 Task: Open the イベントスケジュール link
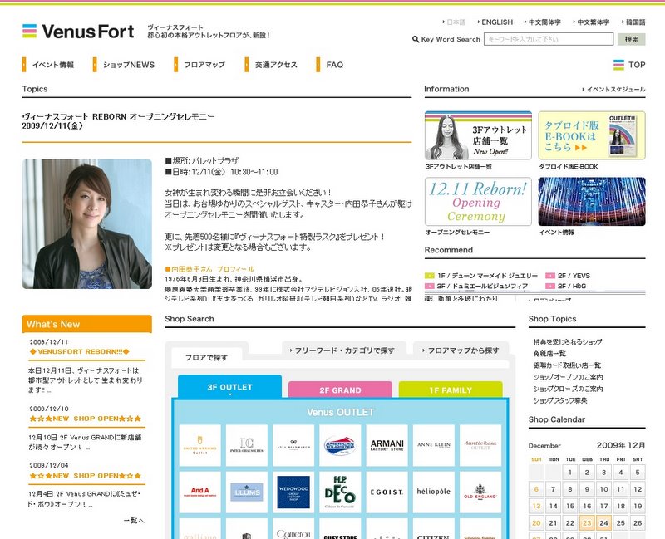click(x=613, y=89)
